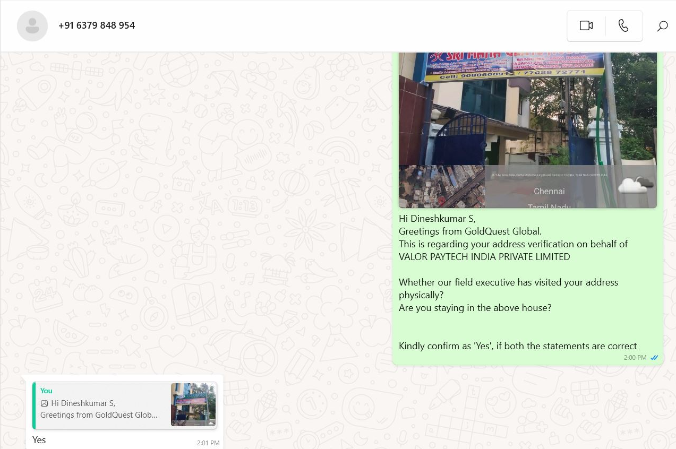Viewport: 676px width, 449px height.
Task: Click 'Greetings from GoldQuest Global.' line
Action: coord(470,231)
